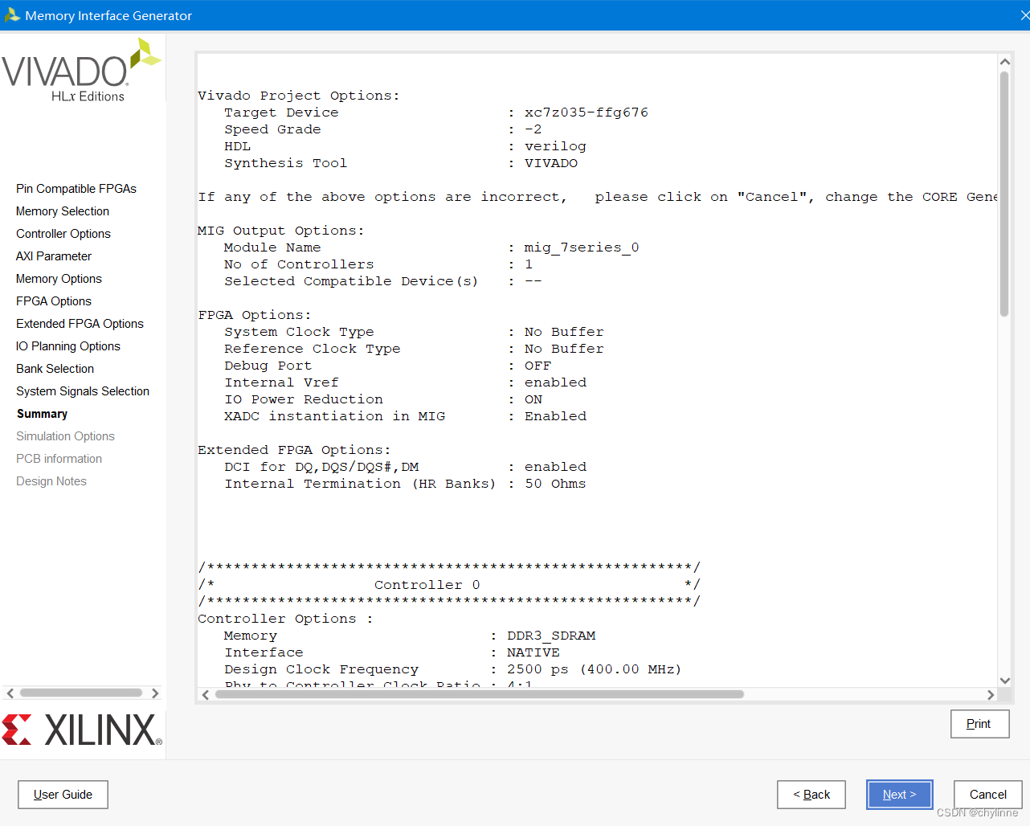The height and width of the screenshot is (826, 1030).
Task: Select IO Planning Options step
Action: [x=68, y=346]
